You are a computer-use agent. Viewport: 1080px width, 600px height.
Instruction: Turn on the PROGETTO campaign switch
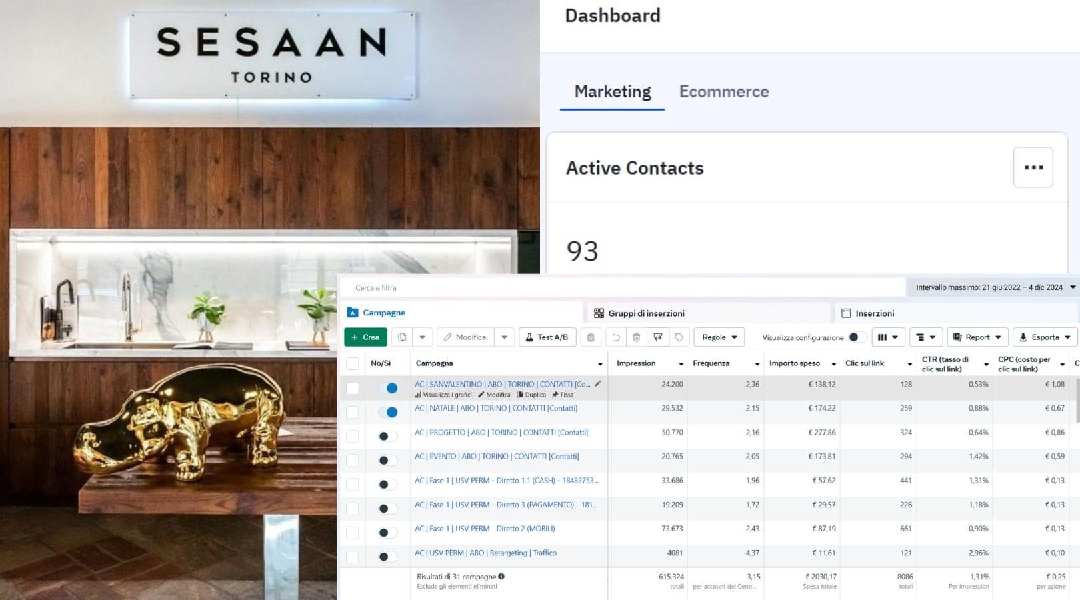tap(388, 436)
